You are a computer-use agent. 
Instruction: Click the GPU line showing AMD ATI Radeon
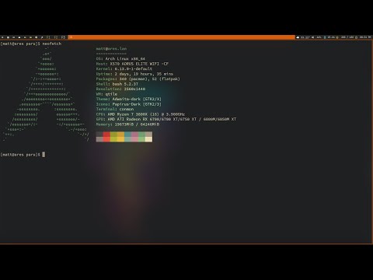(166, 119)
